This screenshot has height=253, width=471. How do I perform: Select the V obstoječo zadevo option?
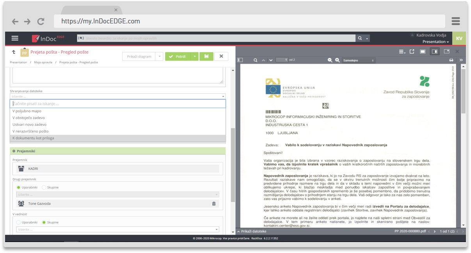pos(118,118)
